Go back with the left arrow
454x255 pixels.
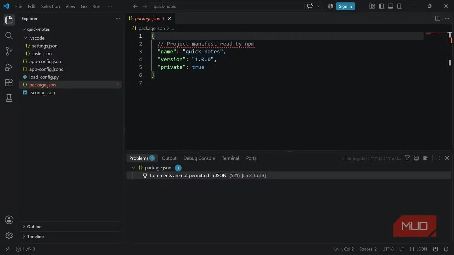(x=135, y=6)
